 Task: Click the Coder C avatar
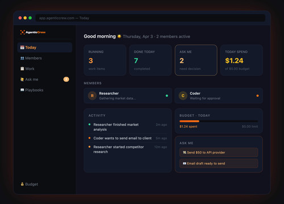point(183,96)
